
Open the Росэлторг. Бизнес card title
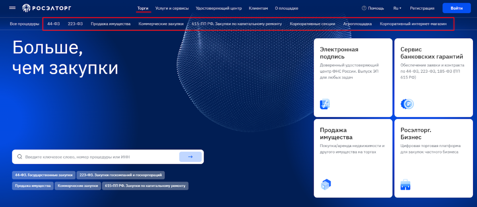[x=416, y=133]
